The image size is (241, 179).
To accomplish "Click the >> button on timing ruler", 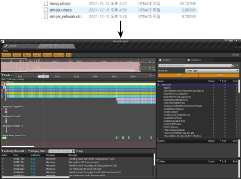I will (150, 75).
